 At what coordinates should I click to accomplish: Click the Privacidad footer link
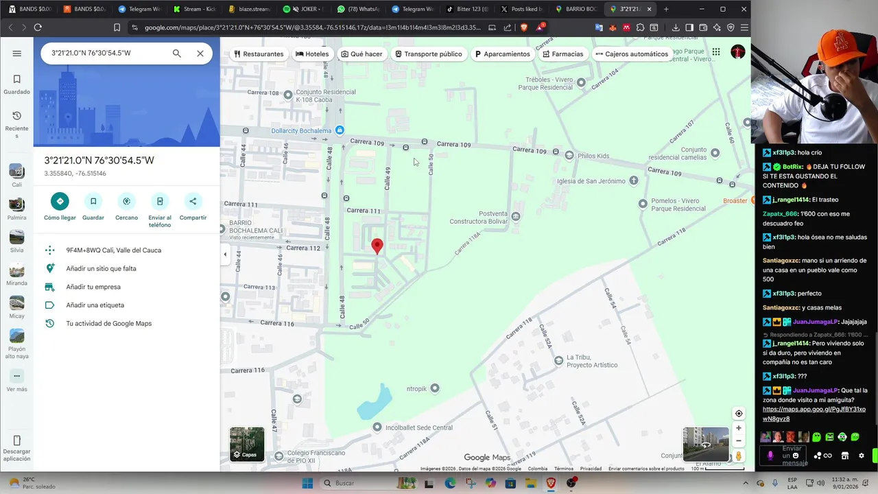pyautogui.click(x=591, y=469)
